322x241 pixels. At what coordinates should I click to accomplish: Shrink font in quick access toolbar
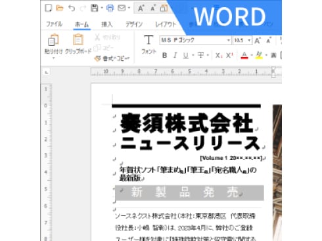[x=153, y=9]
